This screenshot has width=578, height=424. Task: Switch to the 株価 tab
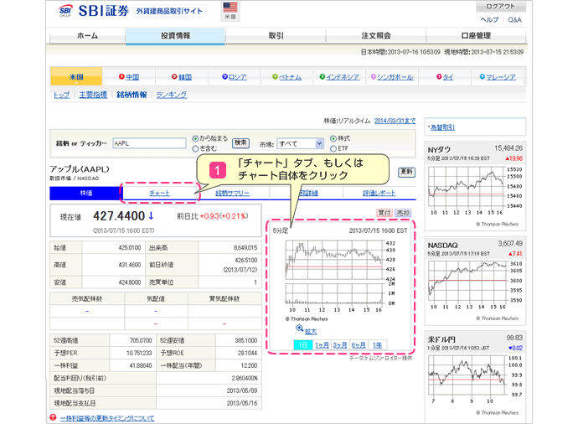(86, 193)
